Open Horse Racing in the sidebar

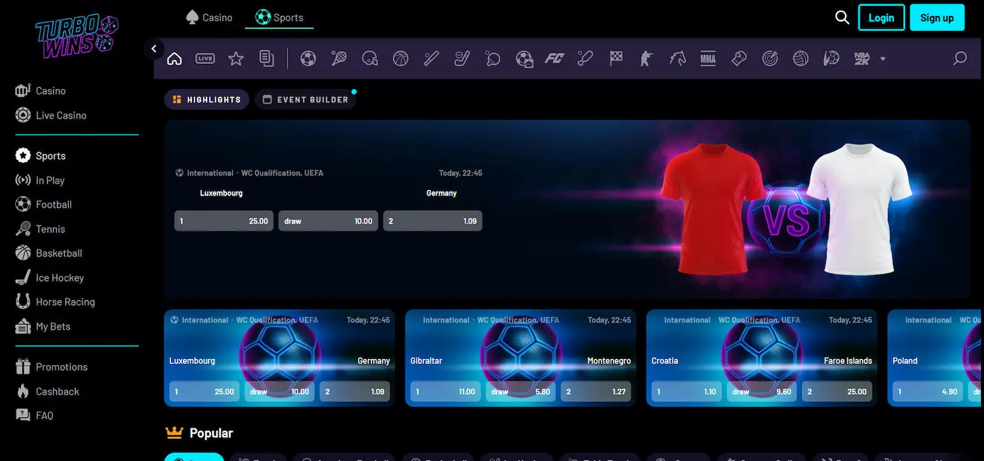(55, 302)
